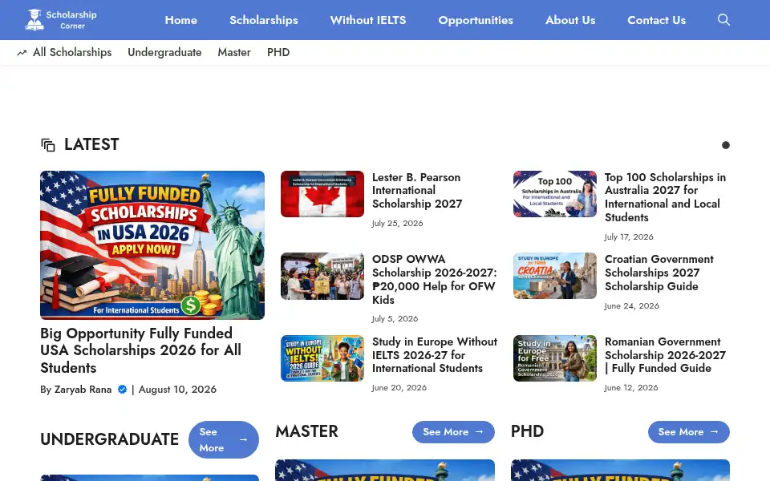Click See More button for Undergraduate section

pyautogui.click(x=224, y=440)
